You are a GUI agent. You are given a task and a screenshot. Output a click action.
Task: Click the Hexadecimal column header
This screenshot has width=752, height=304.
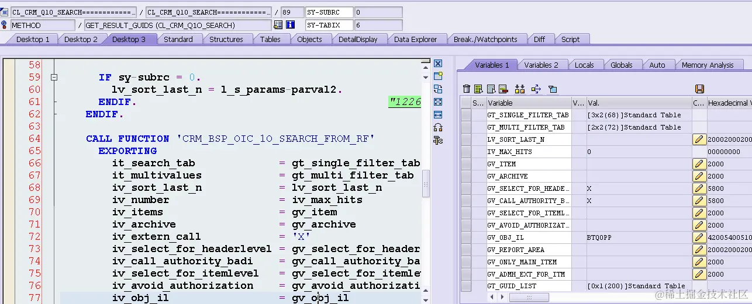click(x=729, y=103)
